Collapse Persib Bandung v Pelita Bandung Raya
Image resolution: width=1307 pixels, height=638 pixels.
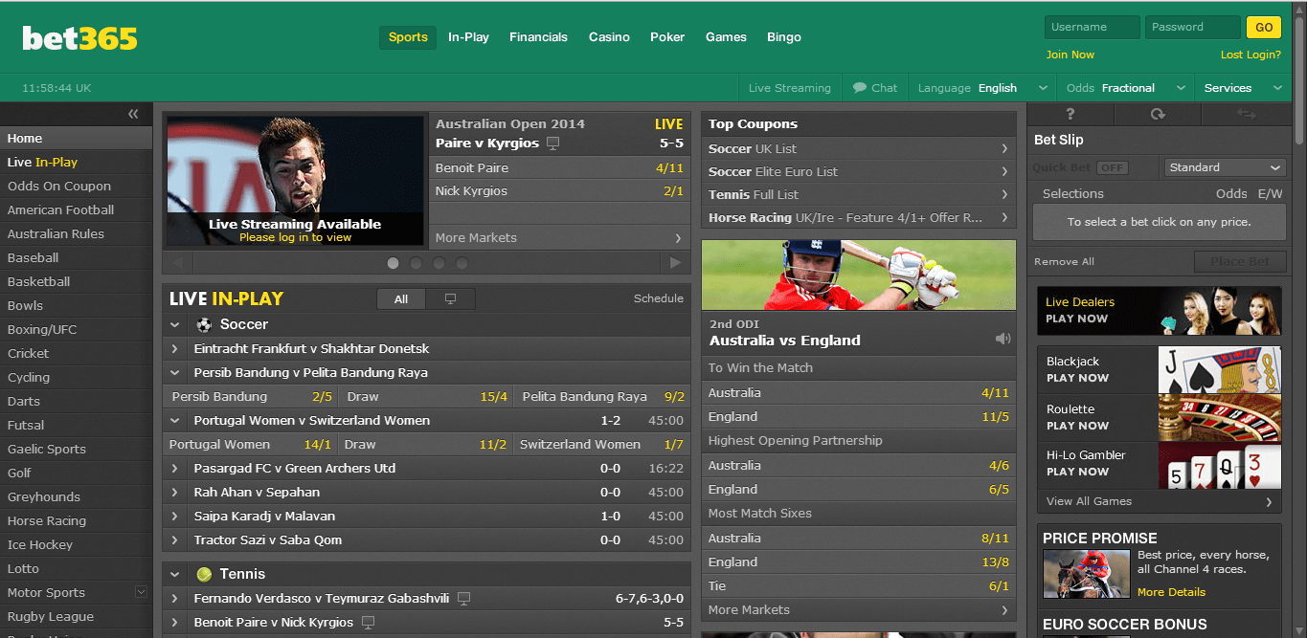point(175,373)
